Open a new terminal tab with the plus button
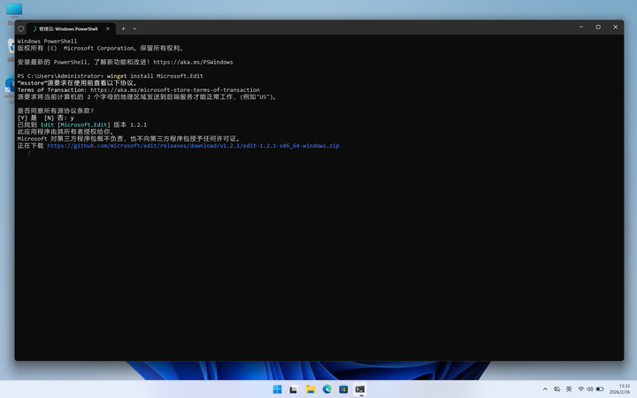637x398 pixels. [123, 29]
